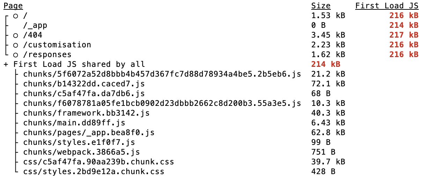Image resolution: width=432 pixels, height=179 pixels.
Task: Click chunks/b14322dd.caced7.js entry
Action: tap(84, 84)
